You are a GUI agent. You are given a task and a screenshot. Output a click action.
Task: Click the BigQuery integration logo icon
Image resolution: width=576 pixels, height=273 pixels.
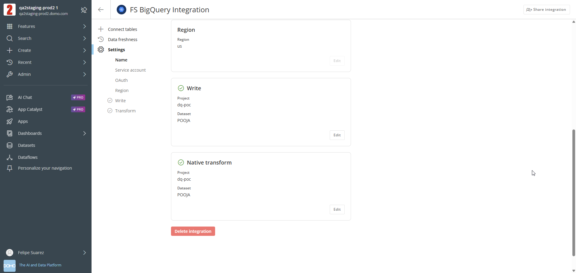coord(121,10)
